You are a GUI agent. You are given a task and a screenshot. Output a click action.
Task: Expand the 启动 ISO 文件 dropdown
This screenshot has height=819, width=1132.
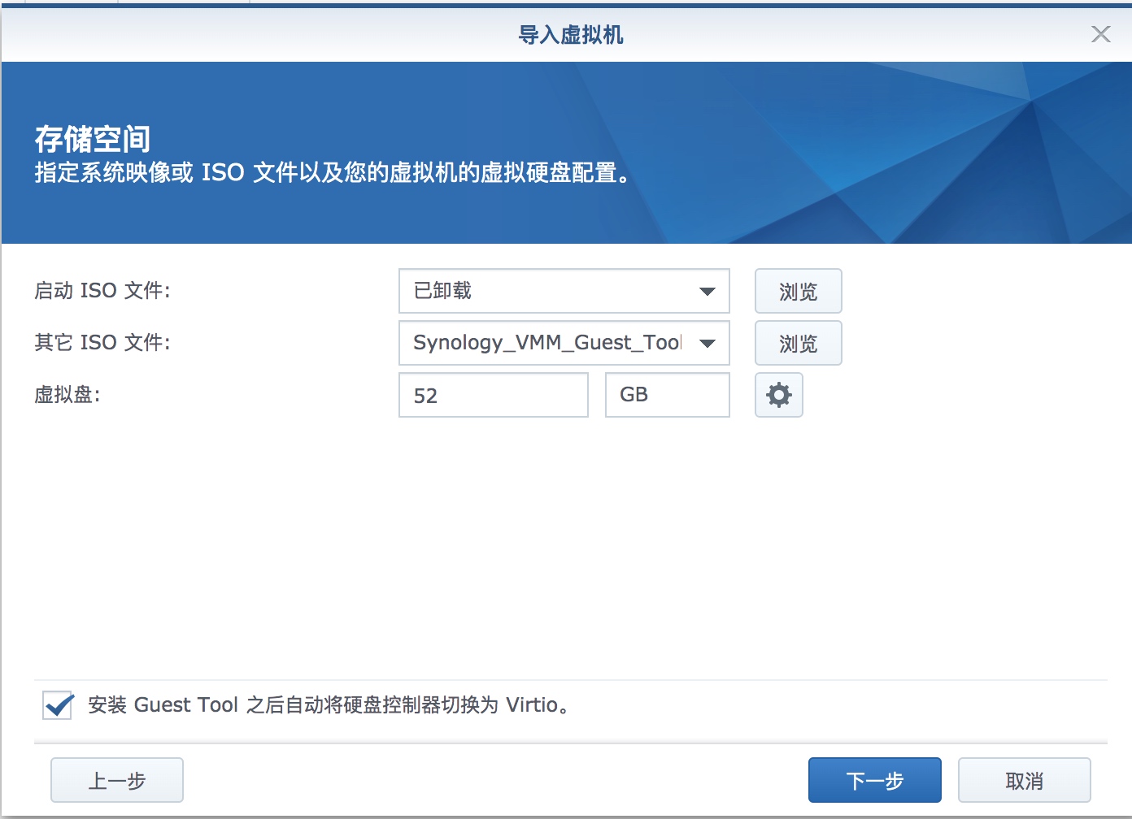(707, 291)
